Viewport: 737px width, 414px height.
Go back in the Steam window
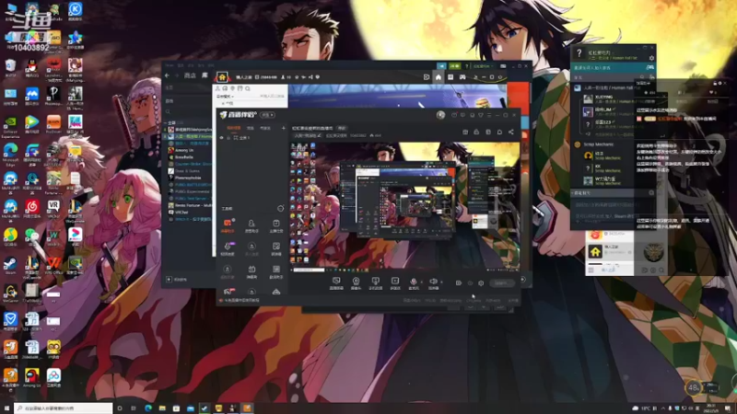tap(168, 75)
